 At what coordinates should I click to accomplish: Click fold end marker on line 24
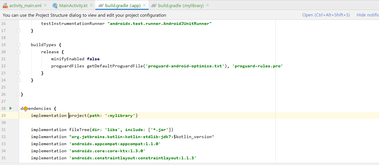(19, 80)
